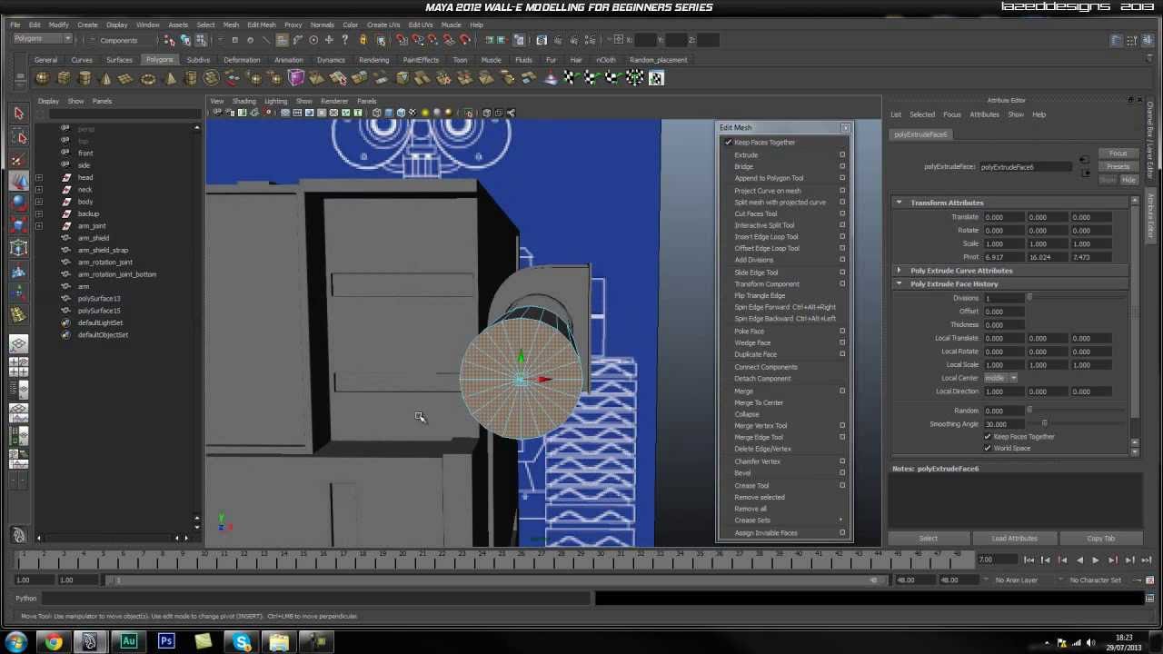Click the Python command line field
Viewport: 1163px width, 654px height.
click(318, 599)
